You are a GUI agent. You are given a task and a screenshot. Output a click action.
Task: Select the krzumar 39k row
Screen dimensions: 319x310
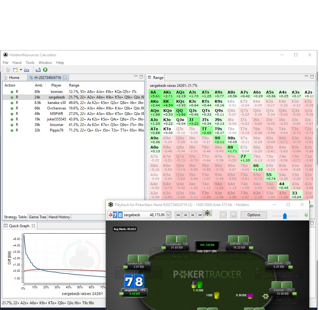click(73, 125)
